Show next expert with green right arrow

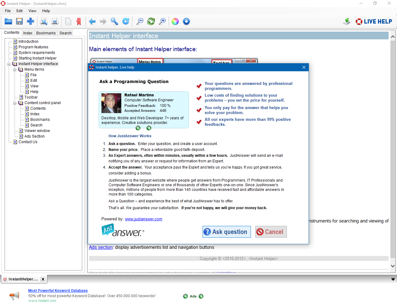coord(149,128)
